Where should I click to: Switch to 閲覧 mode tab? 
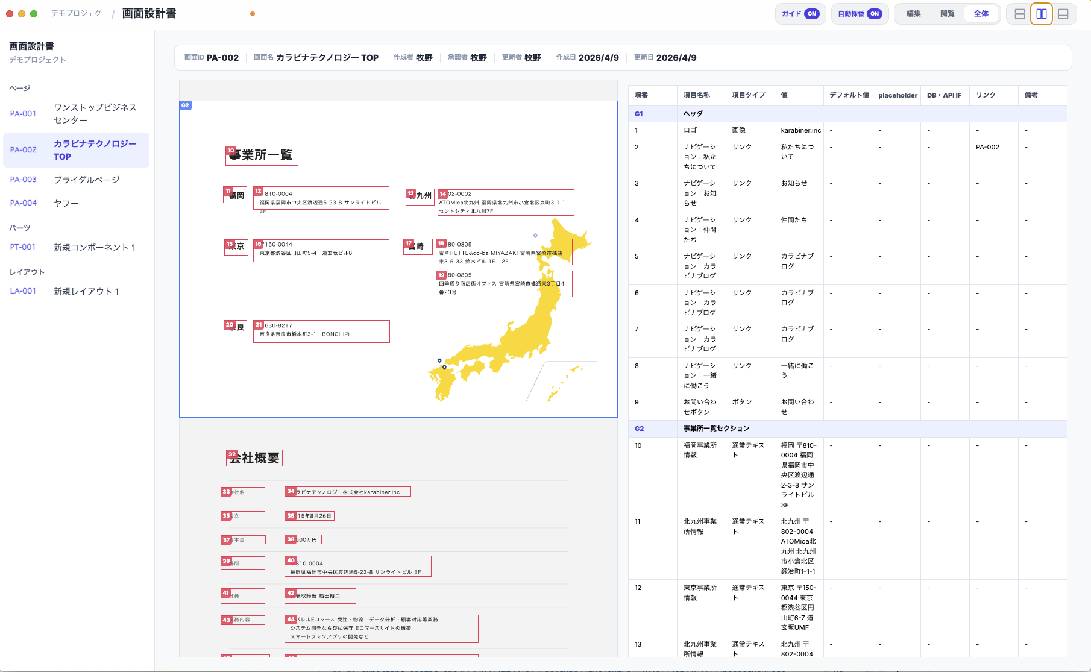[x=948, y=14]
